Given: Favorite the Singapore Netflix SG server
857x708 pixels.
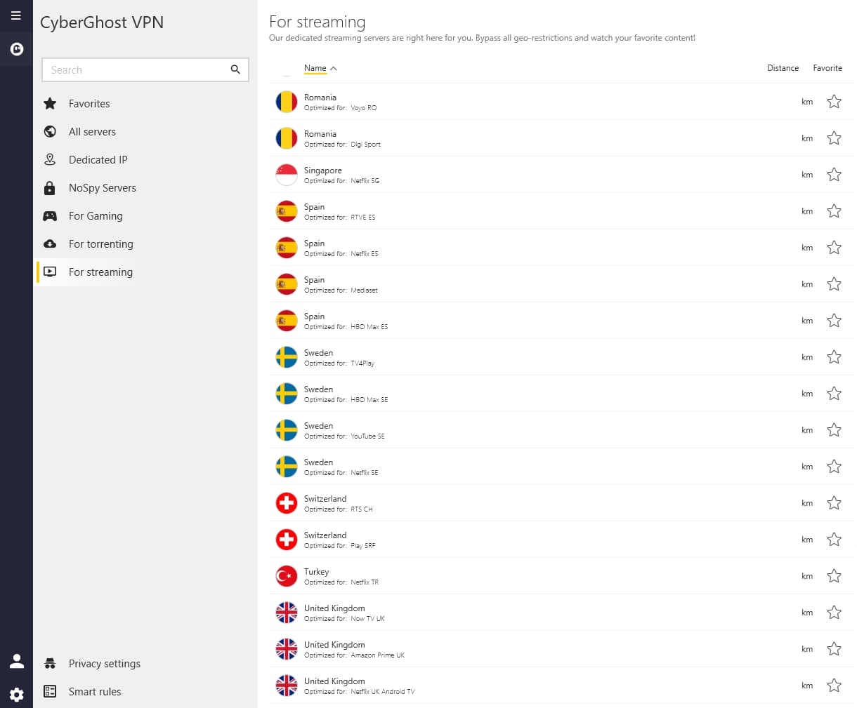Looking at the screenshot, I should point(834,174).
